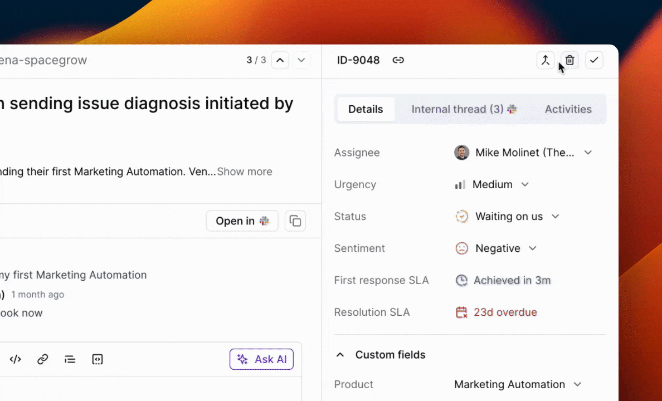Collapse the Custom fields section
The height and width of the screenshot is (401, 662).
[x=340, y=355]
